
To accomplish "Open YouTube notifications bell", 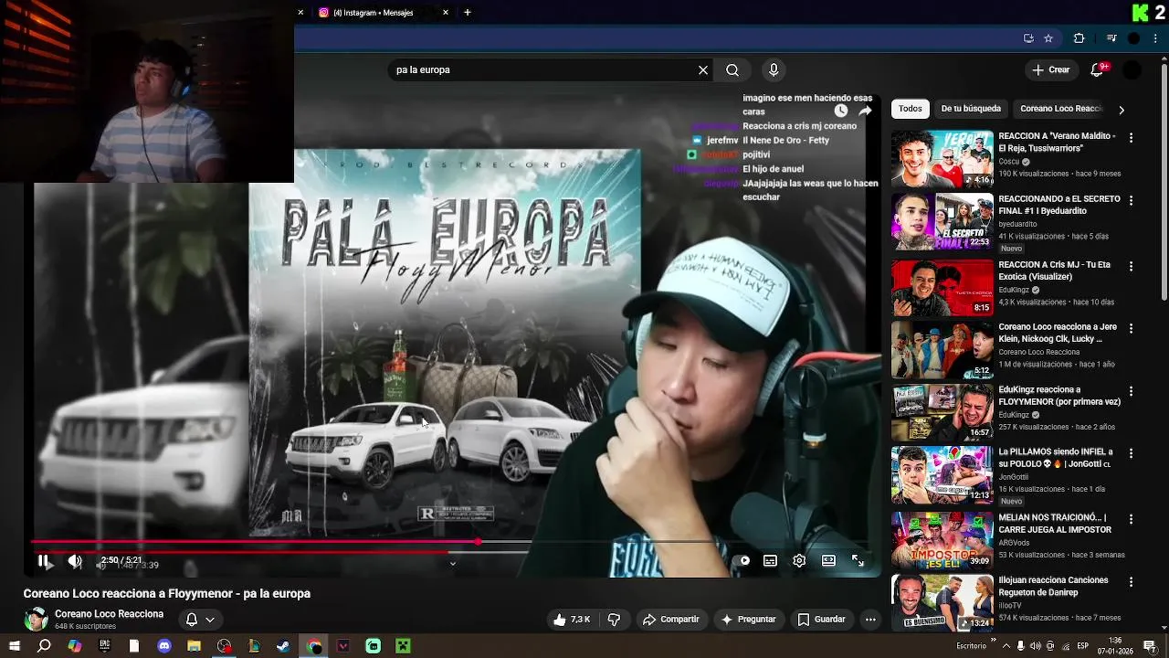I will pyautogui.click(x=1097, y=70).
